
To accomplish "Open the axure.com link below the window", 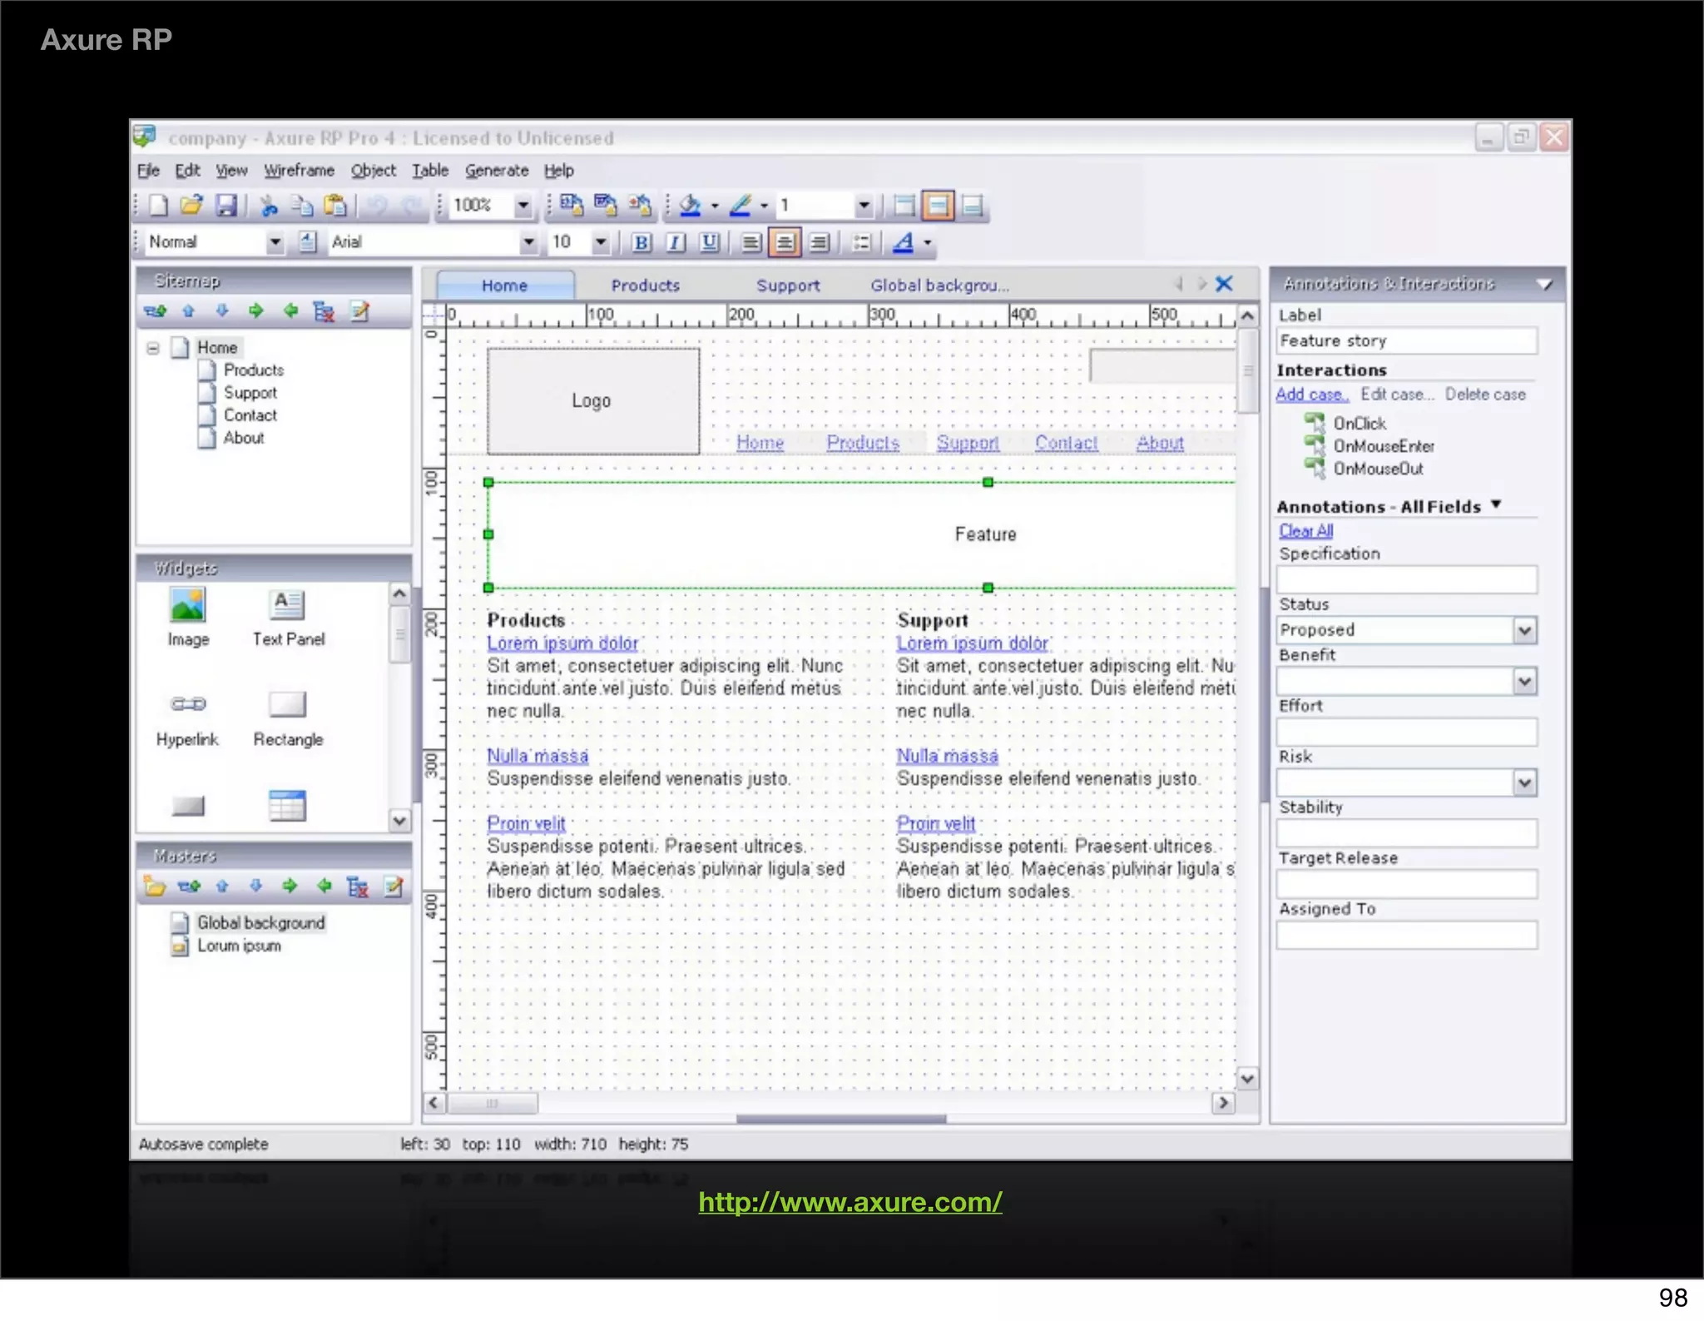I will coord(850,1202).
